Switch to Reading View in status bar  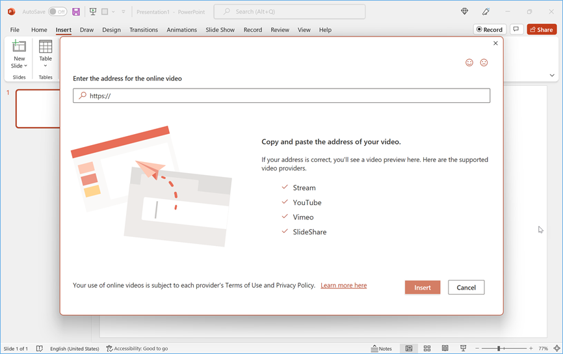(445, 349)
